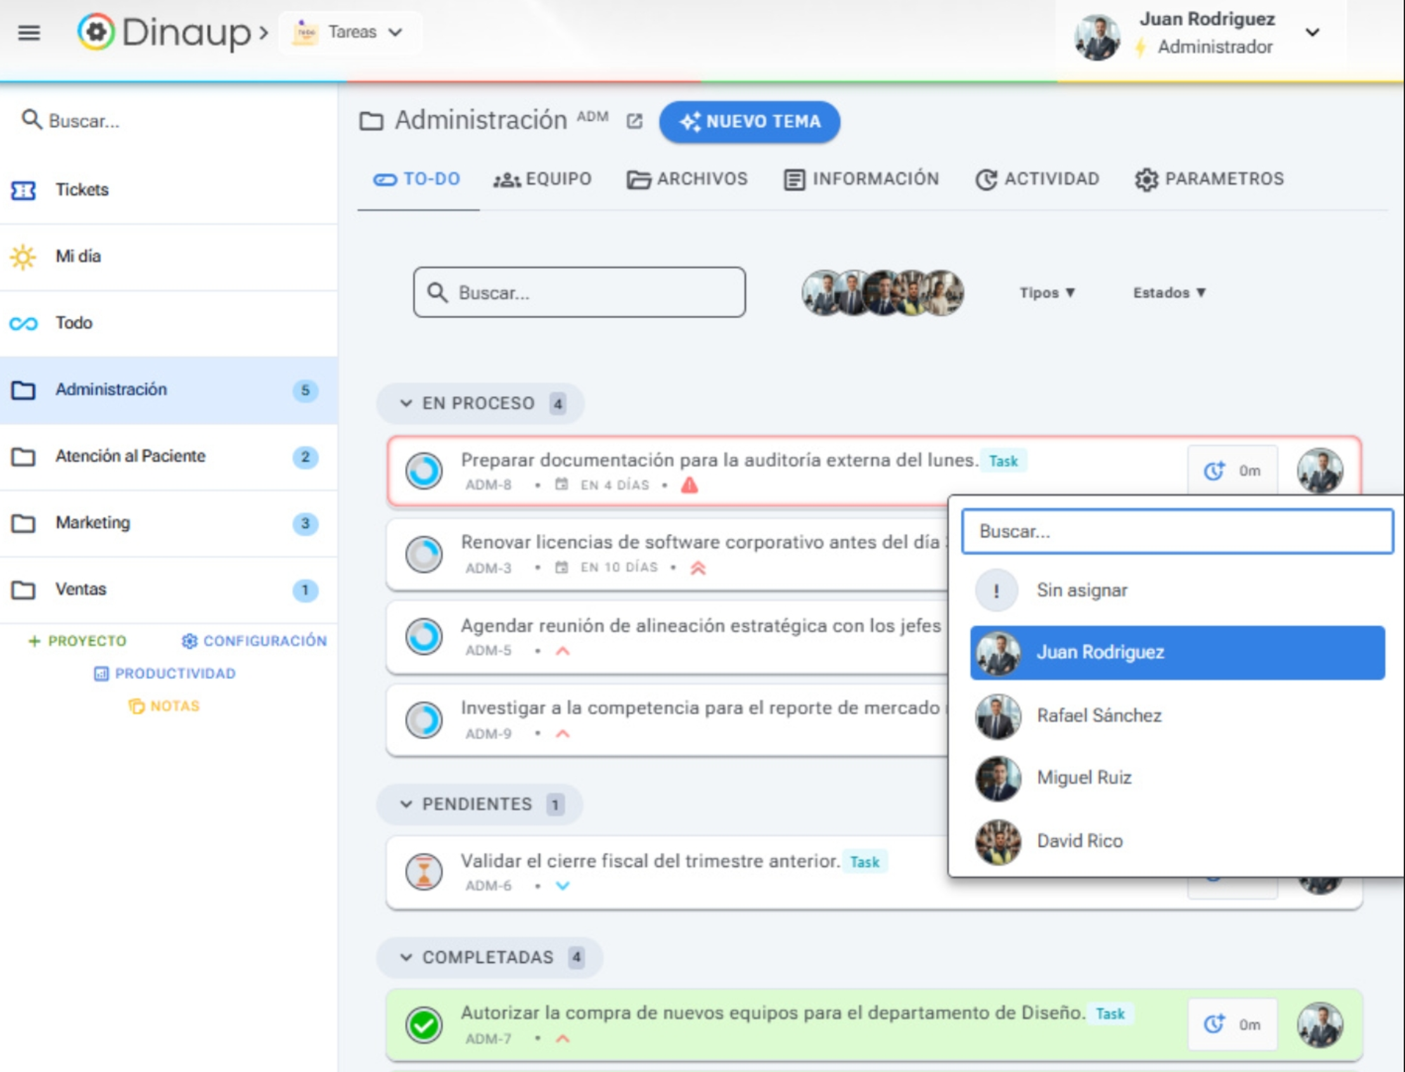
Task: Switch to the EQUIPO tab
Action: (542, 179)
